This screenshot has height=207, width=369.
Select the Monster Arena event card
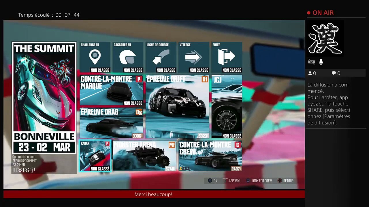[x=144, y=156]
